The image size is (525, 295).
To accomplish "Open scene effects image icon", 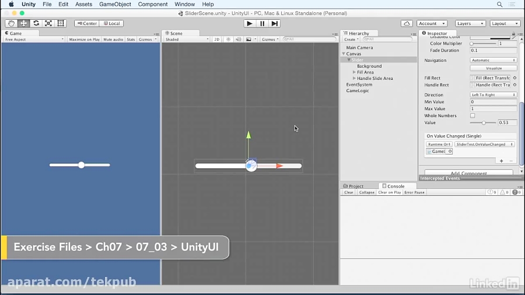I will pos(249,39).
